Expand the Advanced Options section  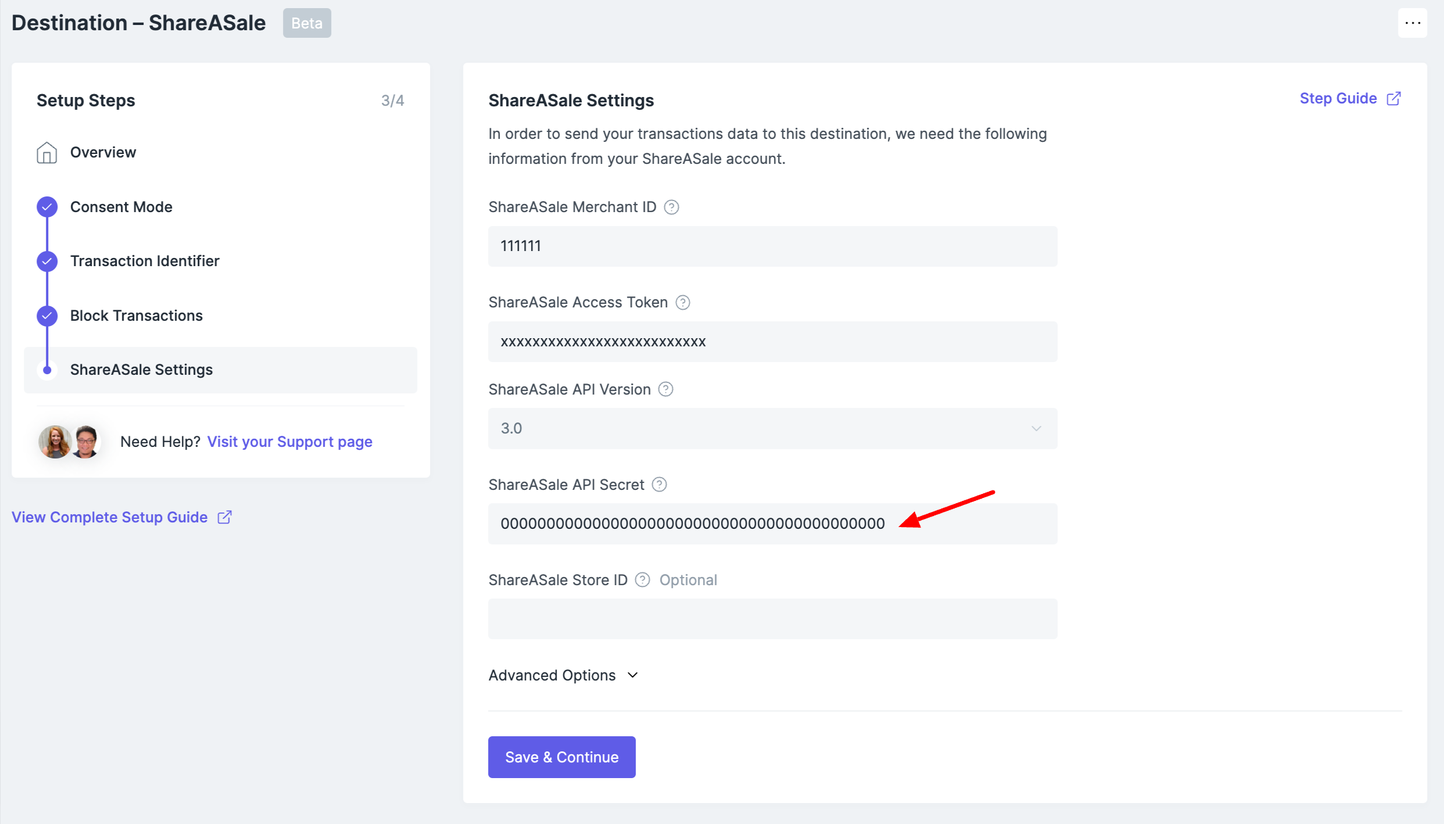tap(563, 675)
